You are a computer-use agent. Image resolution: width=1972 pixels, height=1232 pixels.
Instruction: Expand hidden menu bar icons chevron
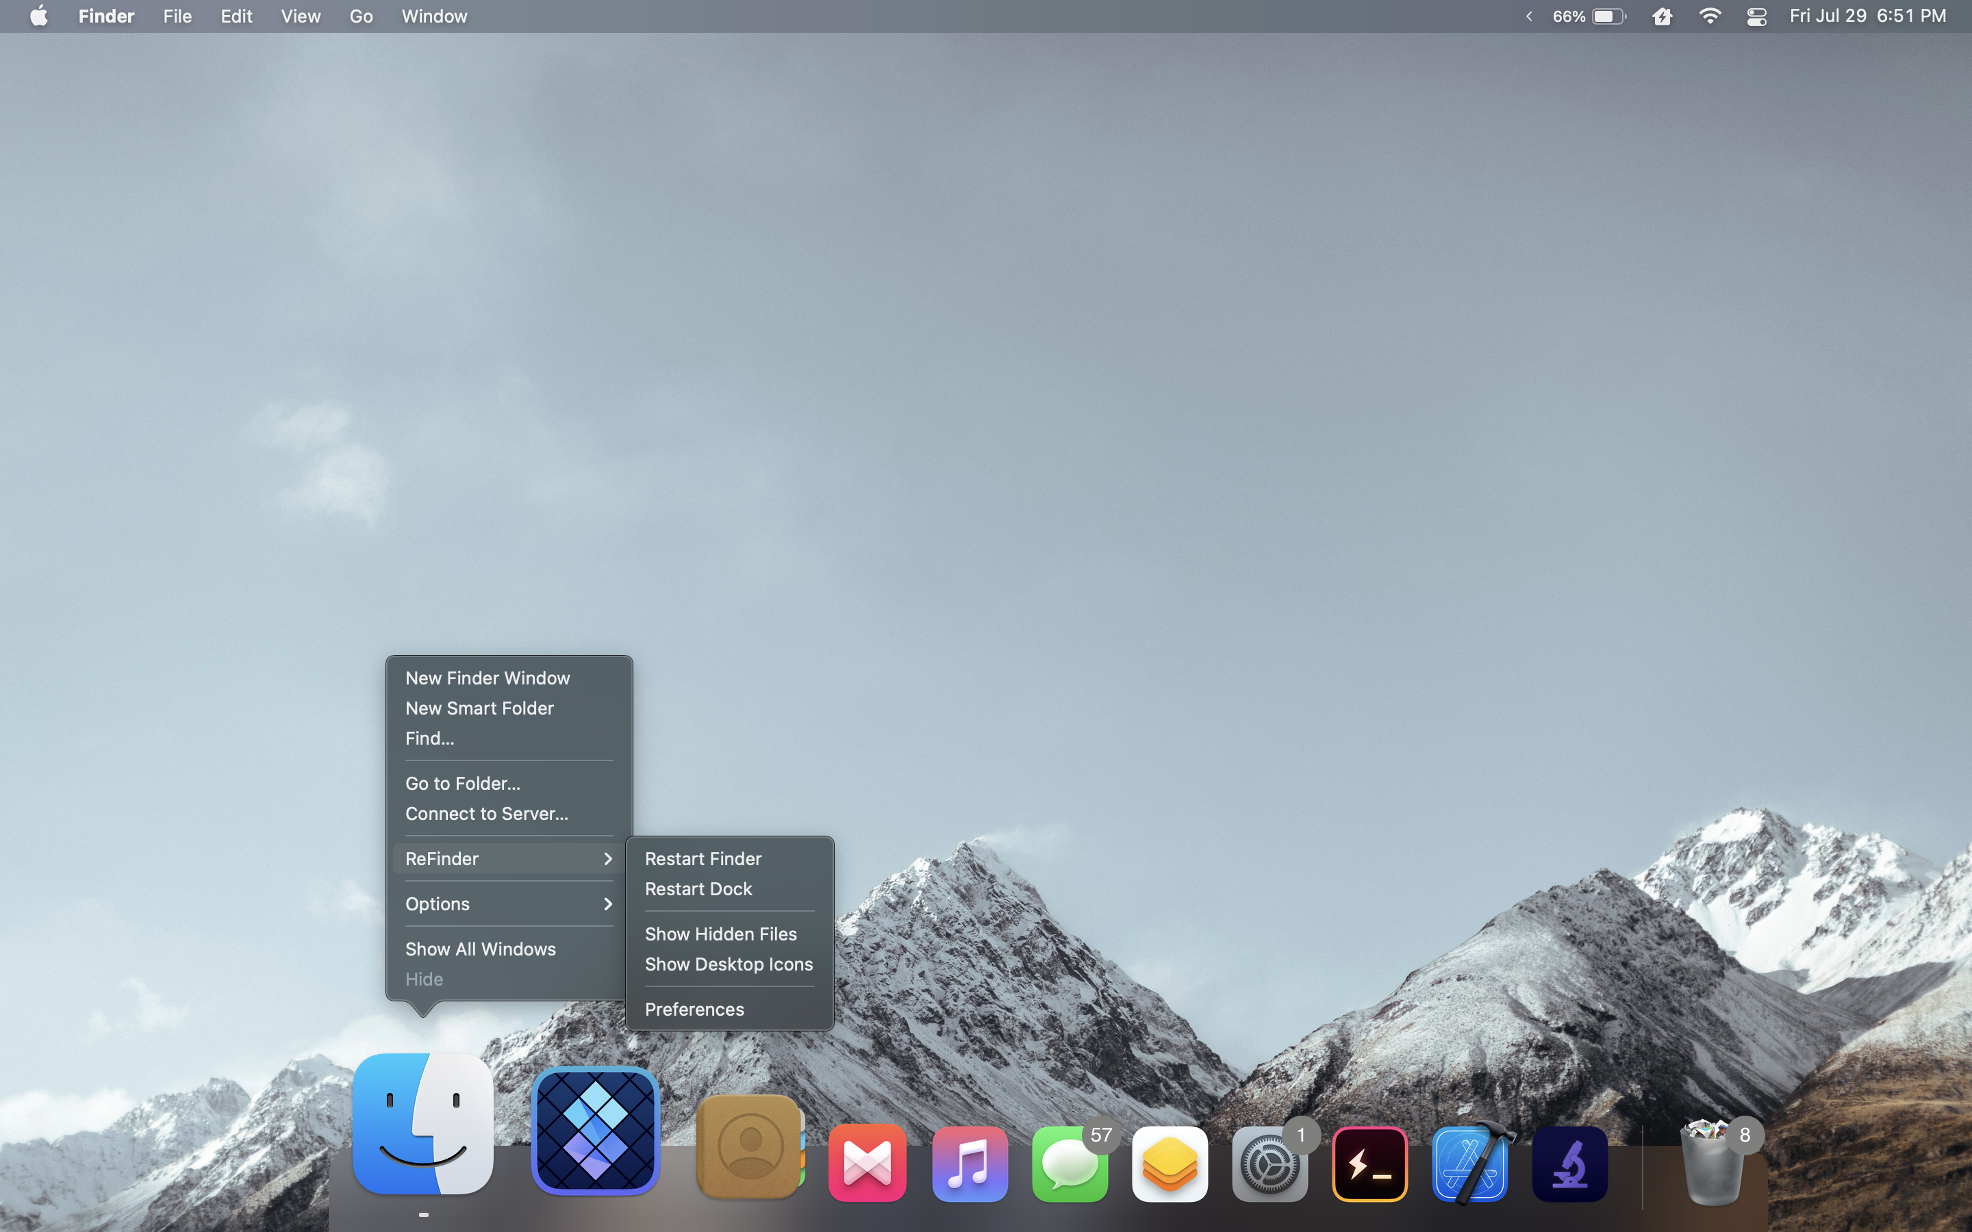(1529, 16)
